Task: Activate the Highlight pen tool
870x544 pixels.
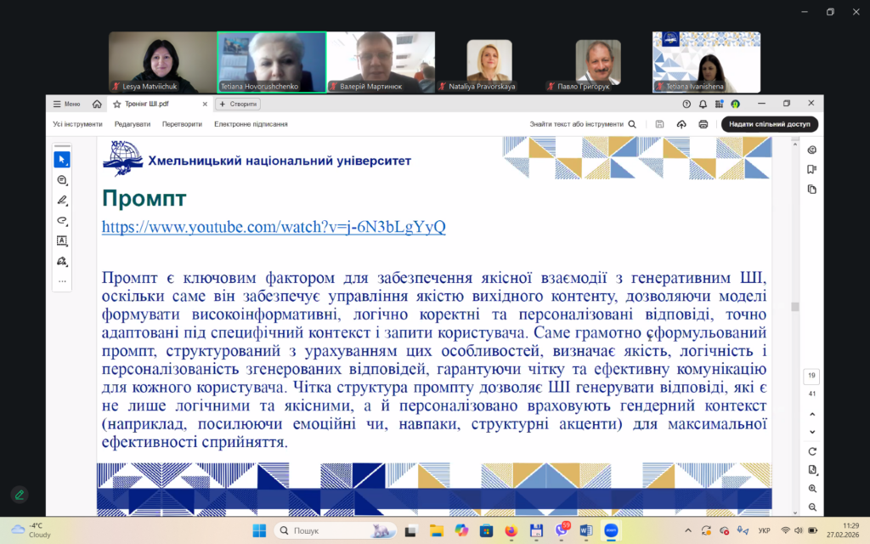Action: point(62,201)
